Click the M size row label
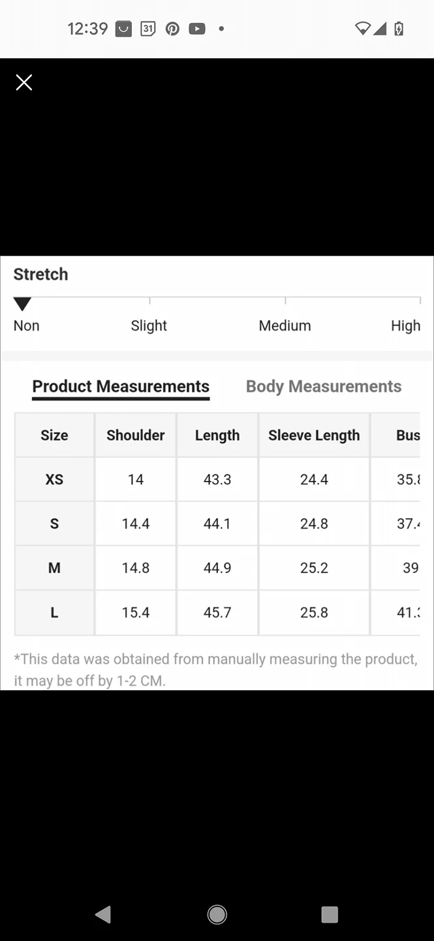 [54, 569]
